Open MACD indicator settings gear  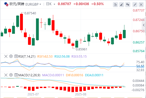[x=11, y=75]
